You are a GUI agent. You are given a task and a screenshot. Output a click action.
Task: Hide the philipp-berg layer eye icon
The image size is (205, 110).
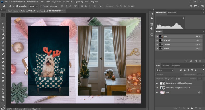pyautogui.click(x=157, y=88)
